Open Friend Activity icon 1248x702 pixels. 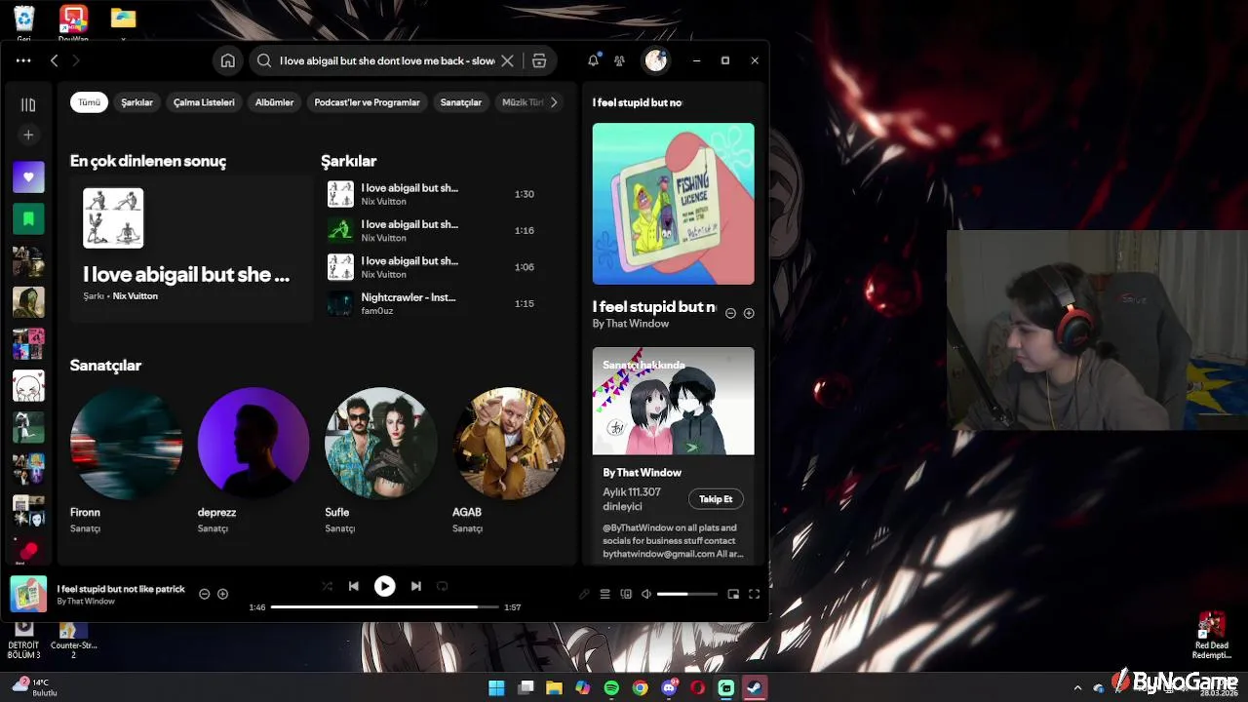[619, 60]
